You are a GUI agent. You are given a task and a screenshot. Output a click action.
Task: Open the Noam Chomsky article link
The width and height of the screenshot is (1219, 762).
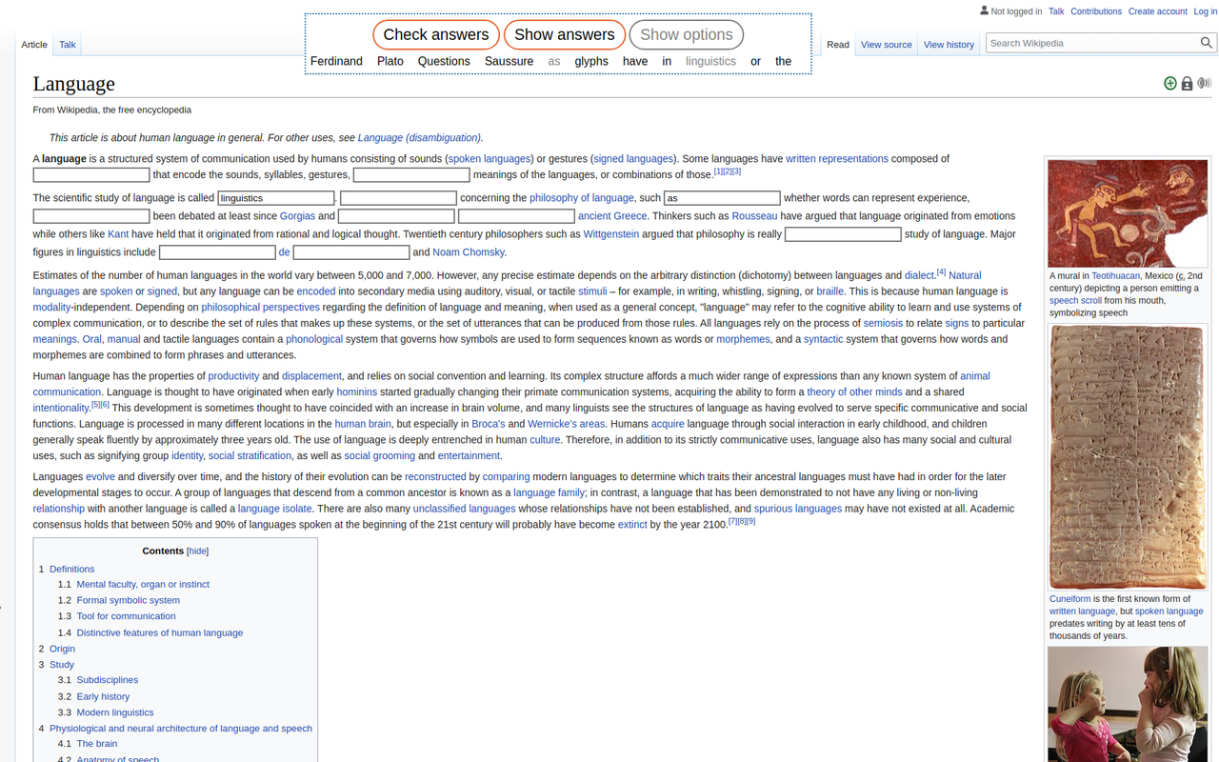[468, 251]
